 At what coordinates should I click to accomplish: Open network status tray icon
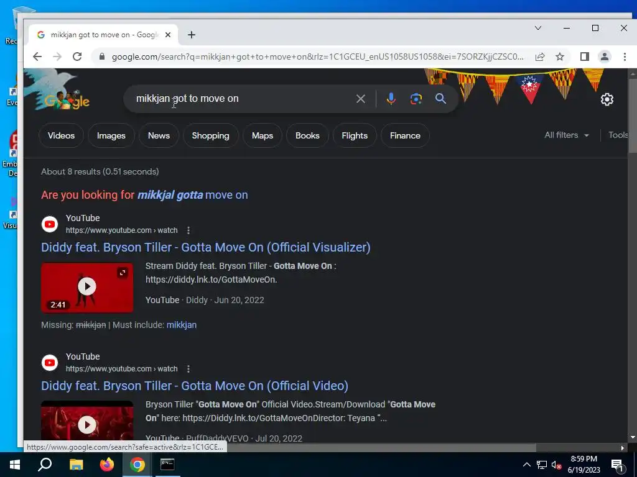click(542, 465)
